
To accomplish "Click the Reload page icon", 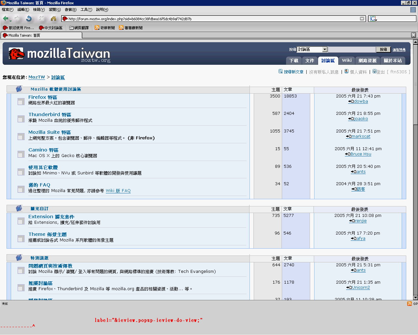I will (29, 19).
